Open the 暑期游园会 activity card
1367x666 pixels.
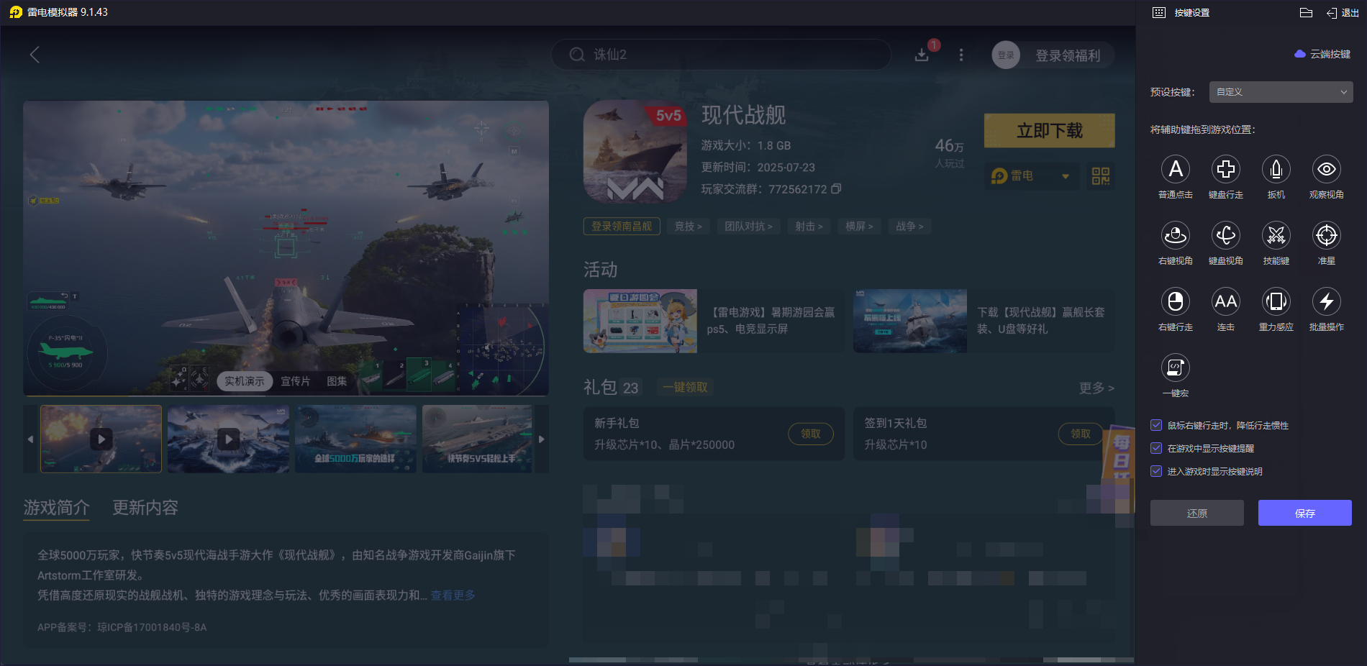click(714, 321)
